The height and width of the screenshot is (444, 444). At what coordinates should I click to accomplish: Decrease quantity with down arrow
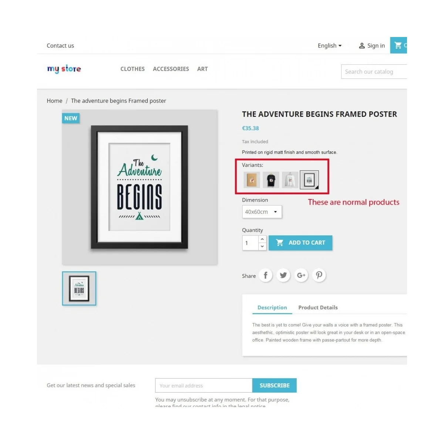pyautogui.click(x=262, y=247)
